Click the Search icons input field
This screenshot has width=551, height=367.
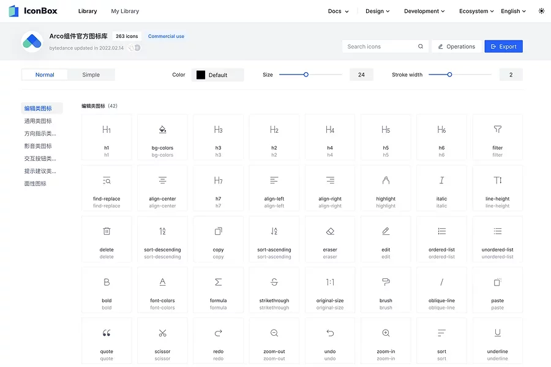(380, 46)
